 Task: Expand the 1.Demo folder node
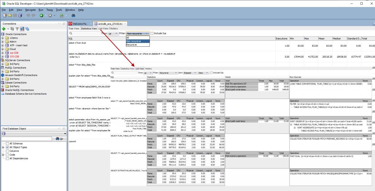coord(3,38)
